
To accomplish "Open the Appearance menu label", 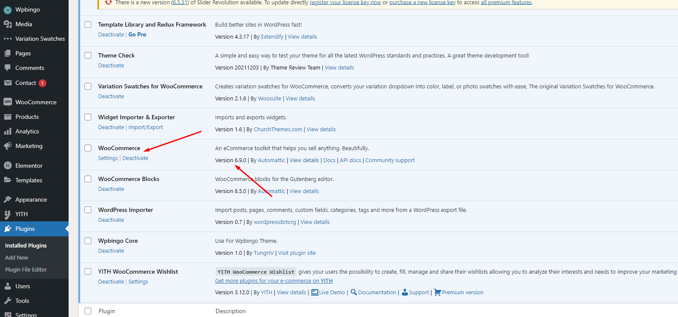I will [31, 199].
